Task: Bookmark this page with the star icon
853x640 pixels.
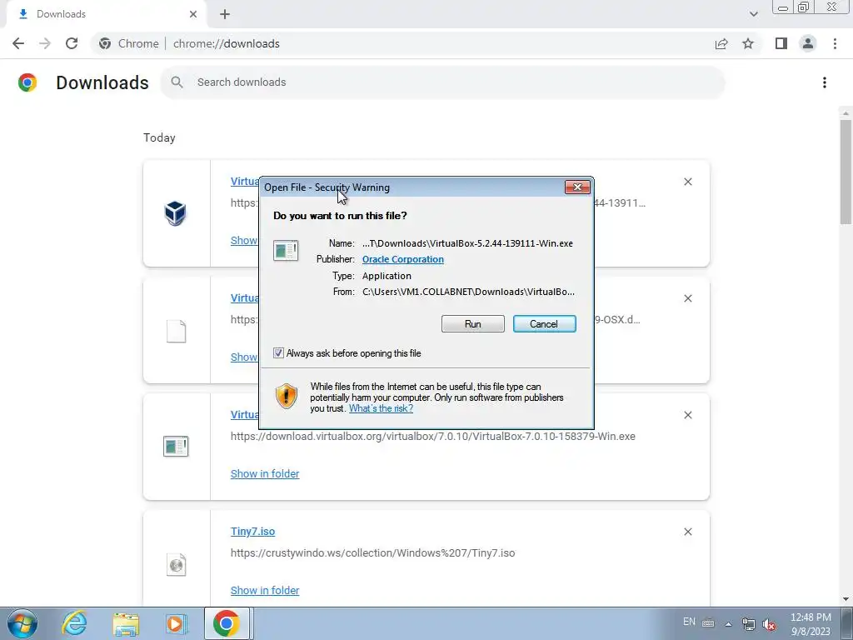Action: [748, 43]
